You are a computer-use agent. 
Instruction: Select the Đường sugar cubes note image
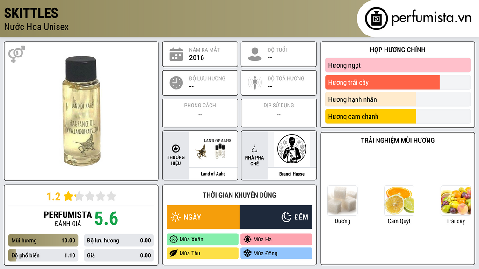pyautogui.click(x=342, y=201)
